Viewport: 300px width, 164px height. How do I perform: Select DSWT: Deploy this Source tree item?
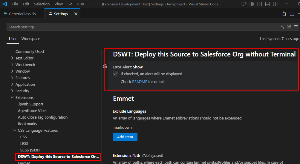(x=58, y=157)
